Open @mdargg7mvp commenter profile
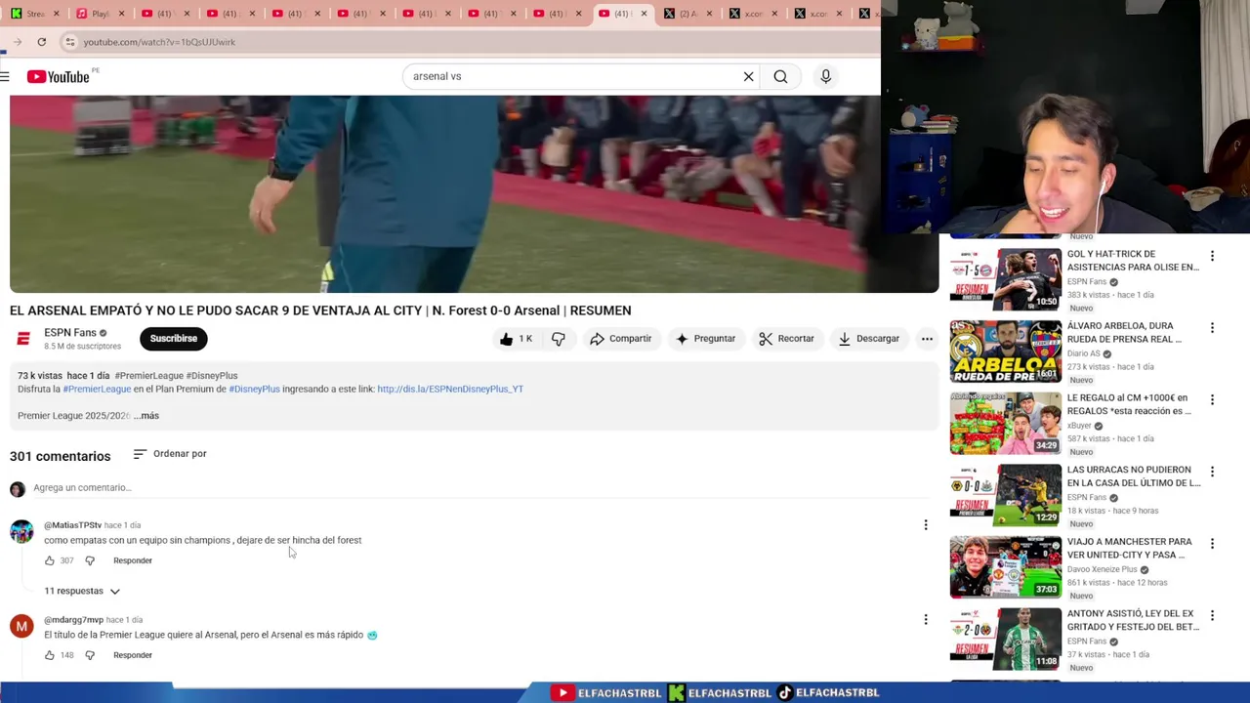Viewport: 1250px width, 703px height. click(x=73, y=620)
